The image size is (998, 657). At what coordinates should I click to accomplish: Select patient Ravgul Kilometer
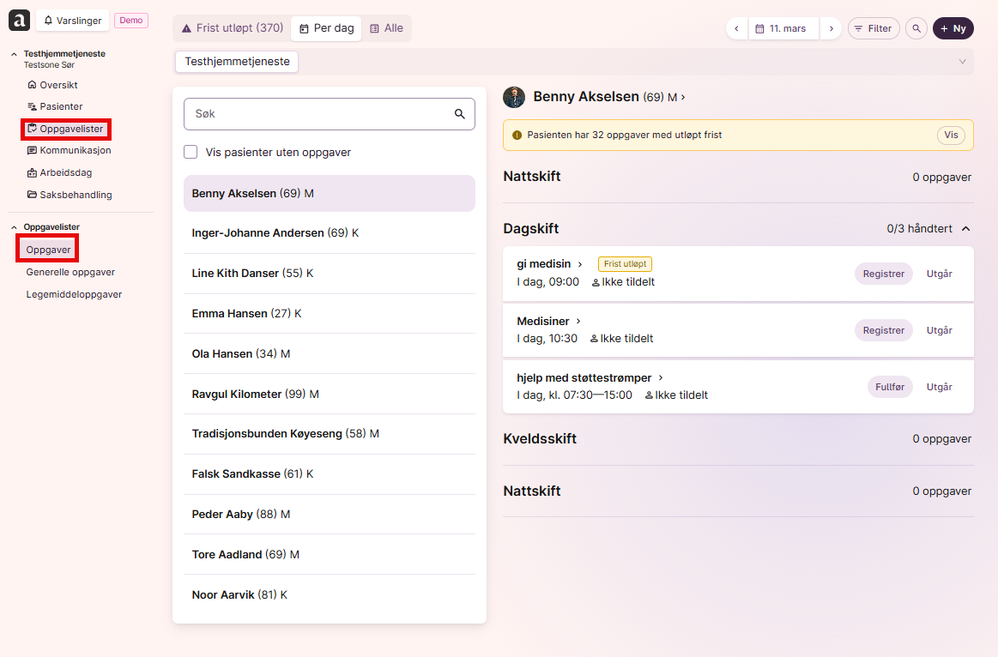click(x=329, y=394)
